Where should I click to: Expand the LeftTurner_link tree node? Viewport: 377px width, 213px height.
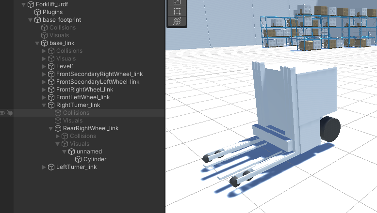[44, 167]
